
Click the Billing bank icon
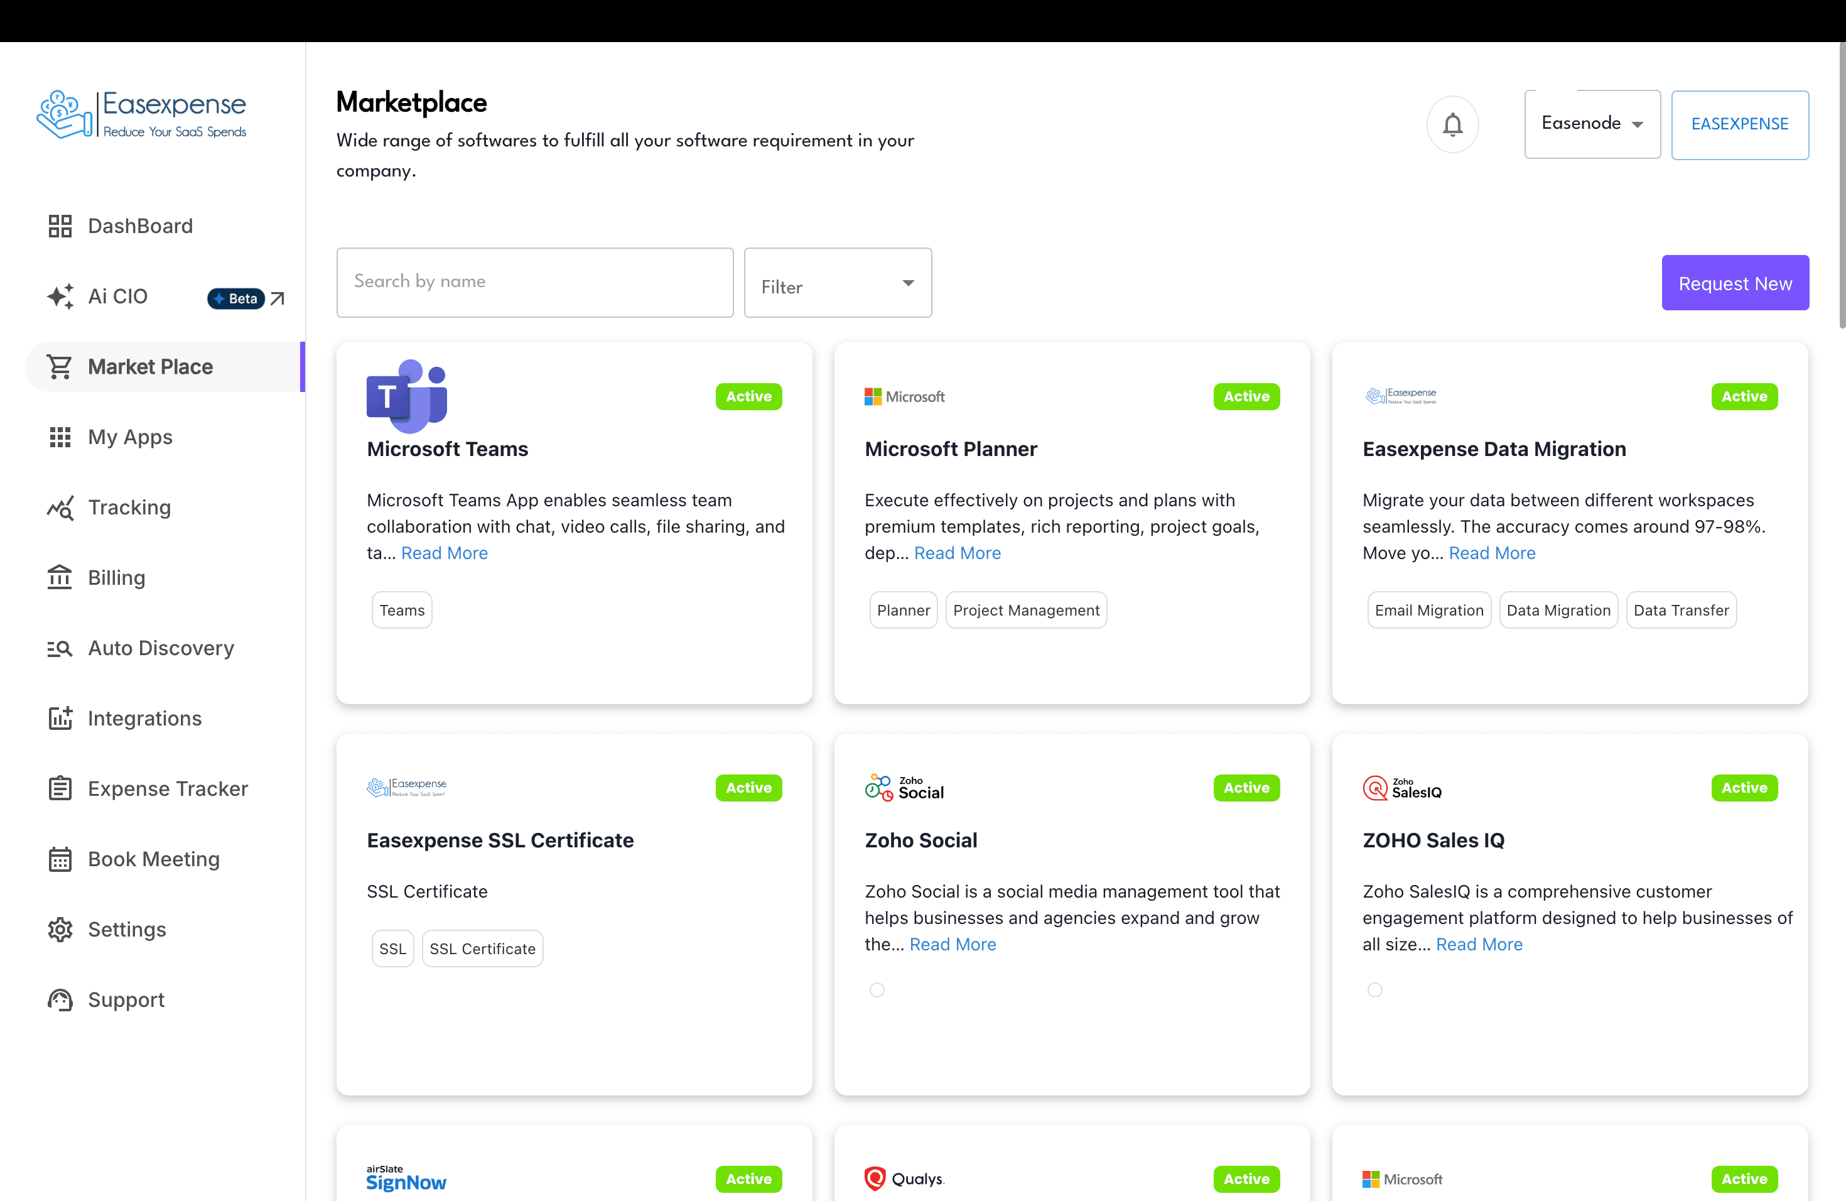pos(60,578)
